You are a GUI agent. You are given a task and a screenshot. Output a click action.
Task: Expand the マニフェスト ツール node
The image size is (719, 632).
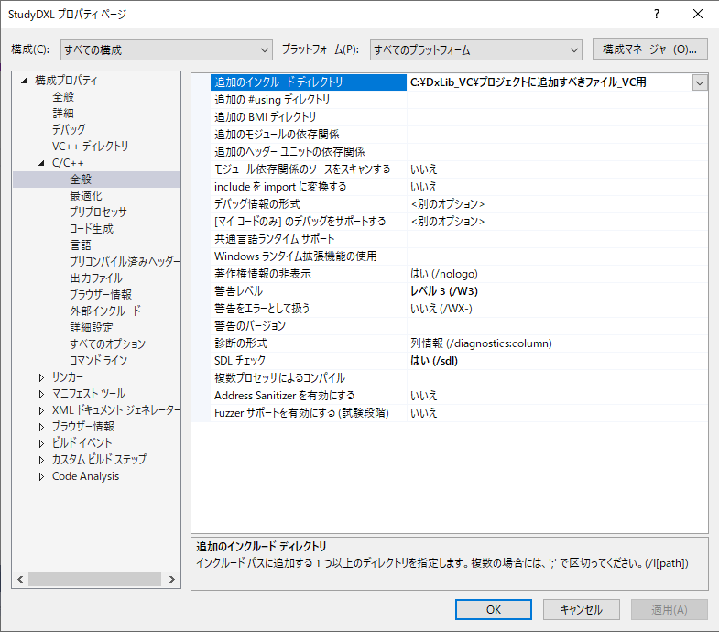42,394
